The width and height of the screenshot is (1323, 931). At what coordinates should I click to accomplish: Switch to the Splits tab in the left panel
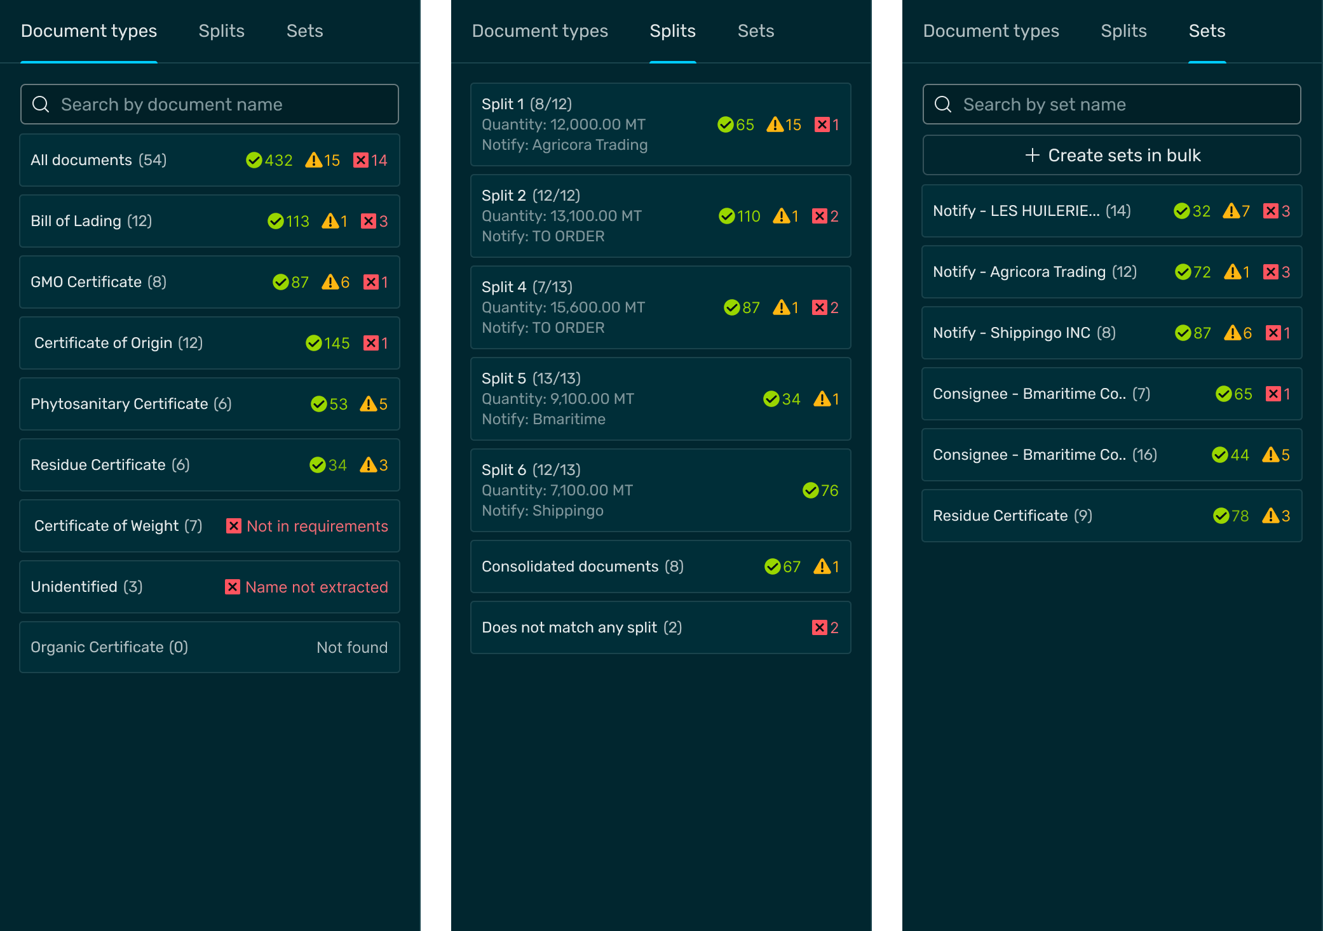221,31
